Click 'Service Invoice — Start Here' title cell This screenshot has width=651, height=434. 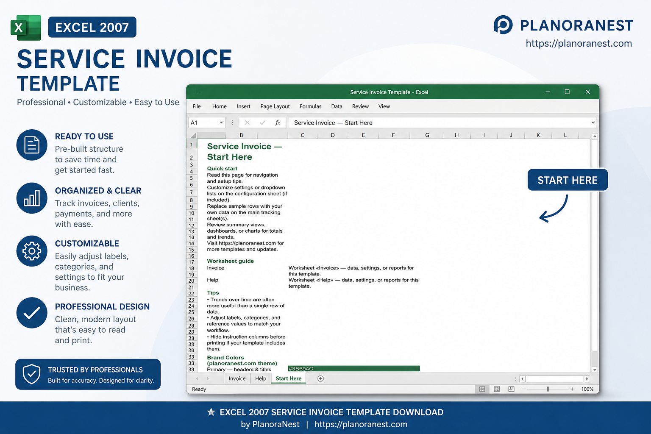point(245,151)
